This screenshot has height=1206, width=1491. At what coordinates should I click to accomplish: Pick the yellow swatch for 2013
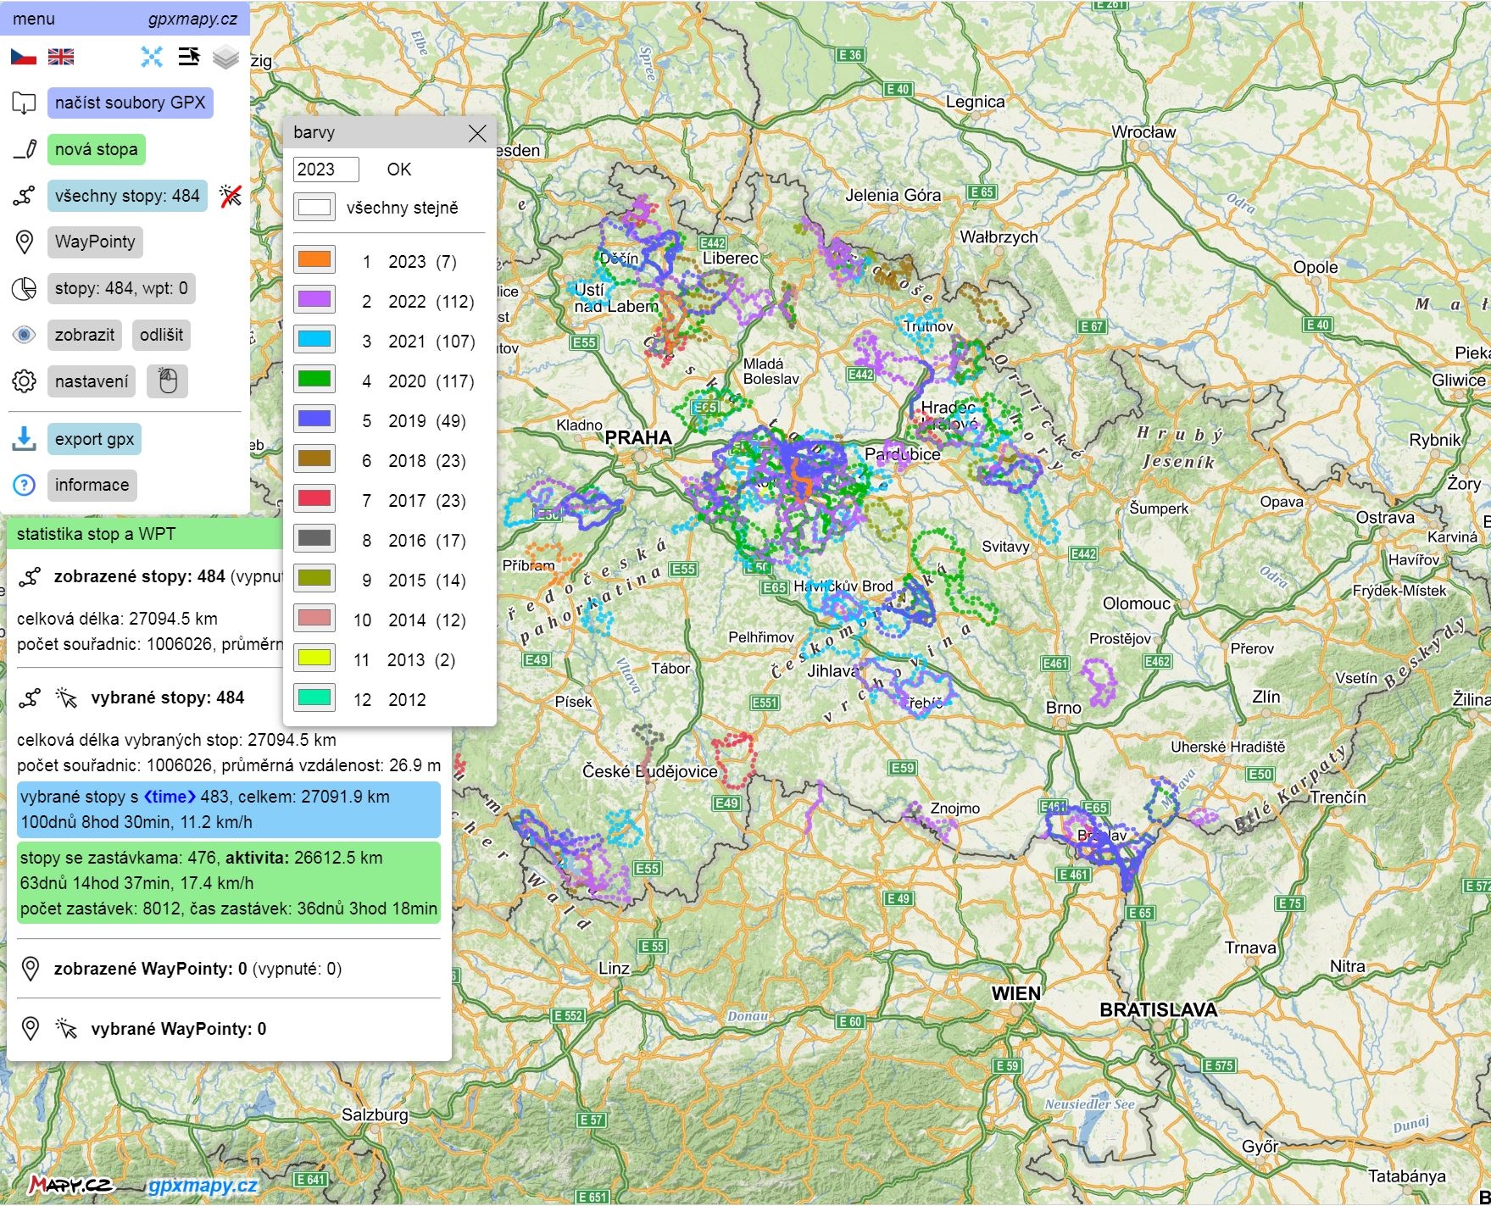click(x=314, y=658)
